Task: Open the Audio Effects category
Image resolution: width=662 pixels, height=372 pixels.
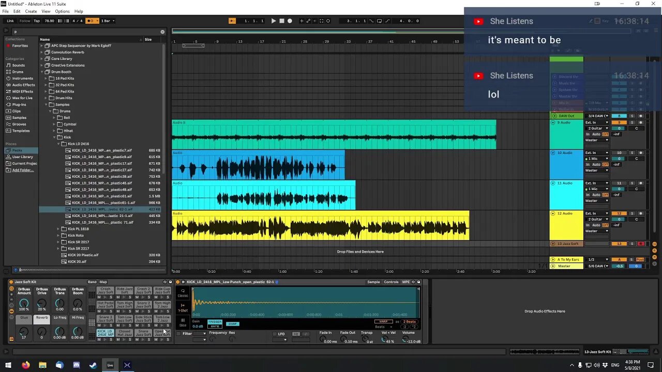Action: 23,85
